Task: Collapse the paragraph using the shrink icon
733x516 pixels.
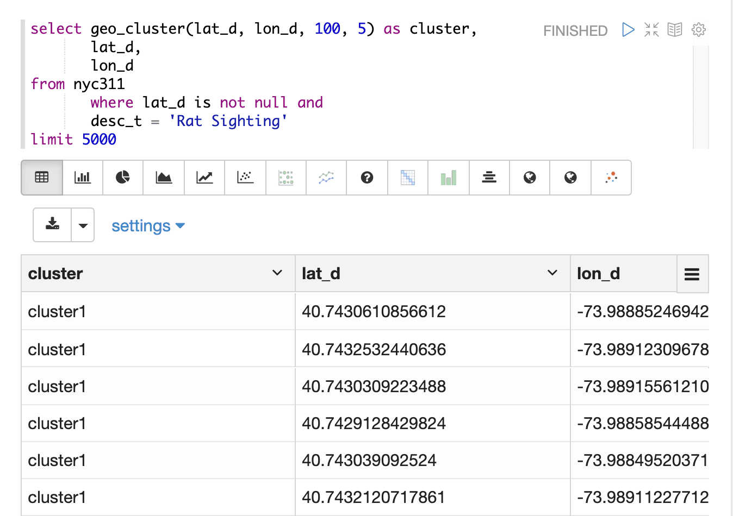Action: click(x=651, y=30)
